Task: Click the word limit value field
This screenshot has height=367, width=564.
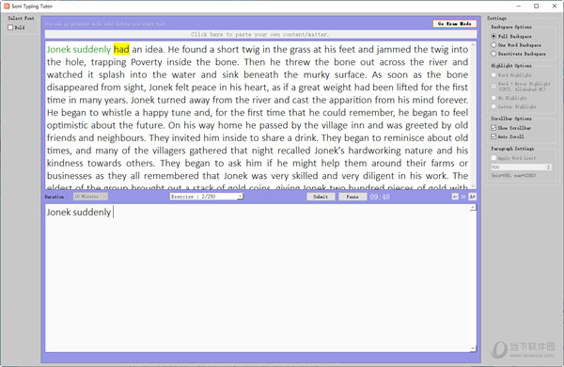Action: pos(518,168)
